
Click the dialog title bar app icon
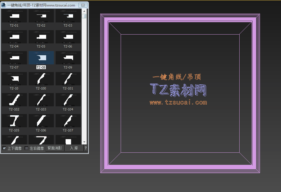pyautogui.click(x=4, y=5)
